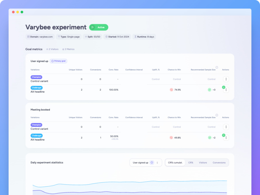Click the green check icon beside ~0
This screenshot has width=260, height=195.
(x=210, y=90)
